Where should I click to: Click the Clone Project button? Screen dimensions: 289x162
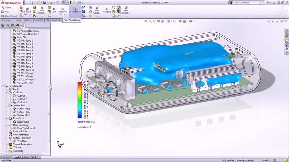tap(9, 16)
